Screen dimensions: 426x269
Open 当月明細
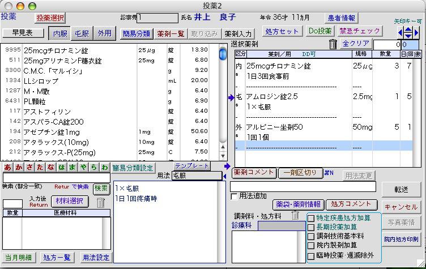[19, 257]
